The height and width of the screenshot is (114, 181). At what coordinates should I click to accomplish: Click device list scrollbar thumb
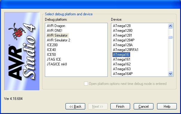(x=171, y=37)
